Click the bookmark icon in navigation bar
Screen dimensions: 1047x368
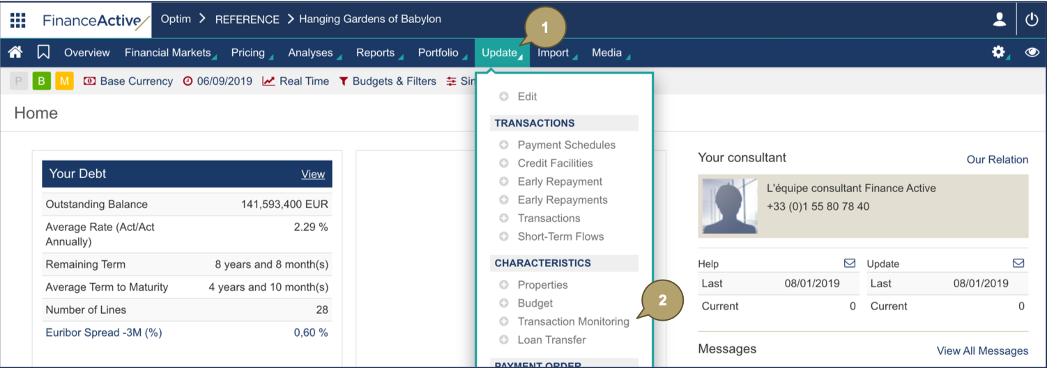[x=43, y=52]
